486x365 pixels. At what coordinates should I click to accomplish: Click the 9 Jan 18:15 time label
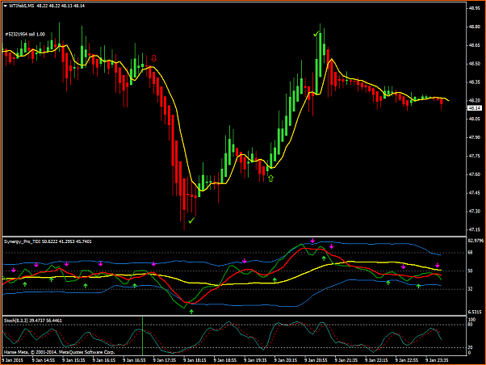coord(195,360)
